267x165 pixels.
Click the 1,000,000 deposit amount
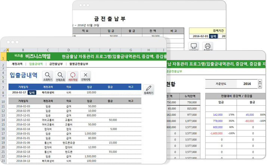tap(90, 134)
